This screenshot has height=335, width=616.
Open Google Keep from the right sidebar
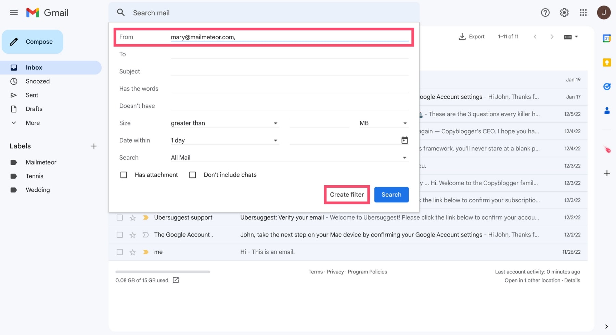607,62
